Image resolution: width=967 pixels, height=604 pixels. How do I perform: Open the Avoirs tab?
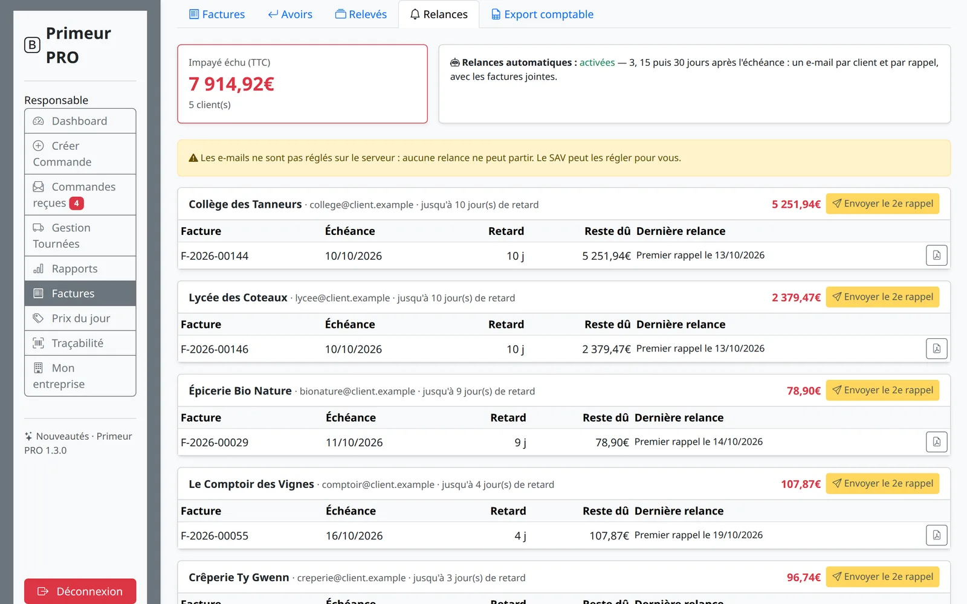coord(290,14)
